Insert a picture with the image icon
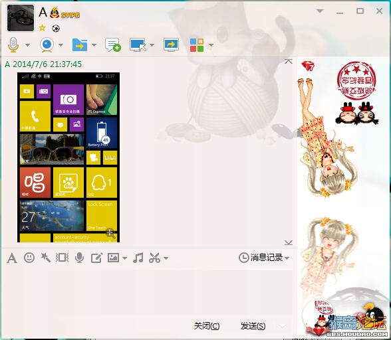391x340 pixels. (113, 258)
